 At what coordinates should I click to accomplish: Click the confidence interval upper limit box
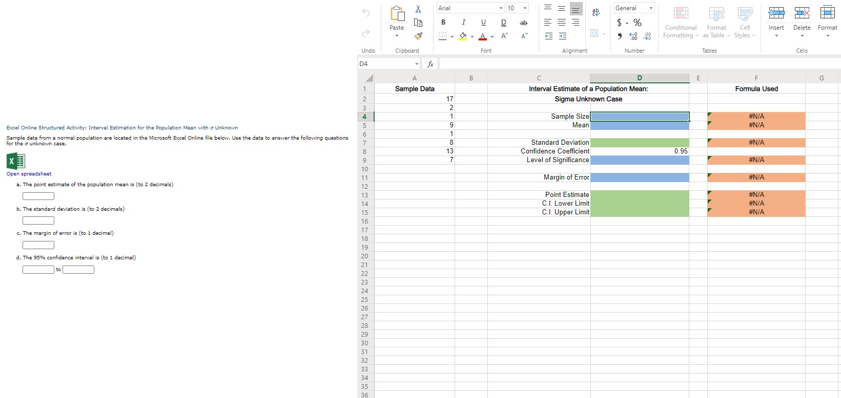(78, 270)
